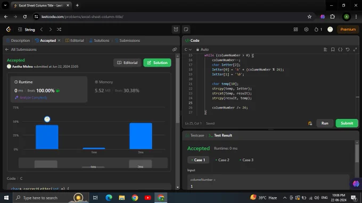Show hidden system tray icons

point(285,198)
